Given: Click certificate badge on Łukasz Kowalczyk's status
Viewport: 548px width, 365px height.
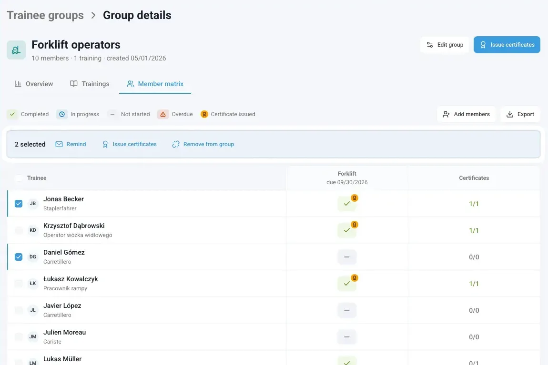Looking at the screenshot, I should [x=355, y=278].
